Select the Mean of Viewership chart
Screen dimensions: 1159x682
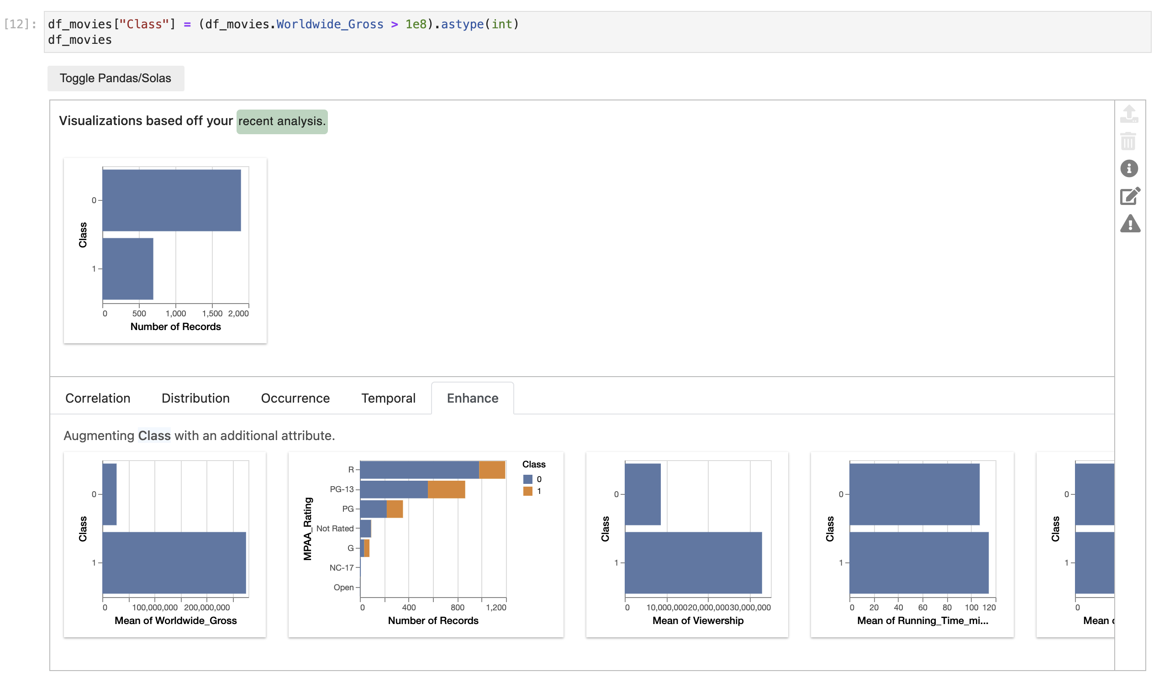(x=687, y=545)
